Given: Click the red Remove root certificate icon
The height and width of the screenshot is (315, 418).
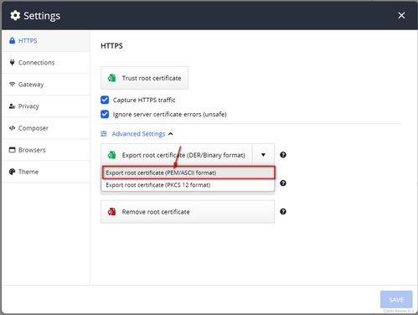Looking at the screenshot, I should 111,212.
